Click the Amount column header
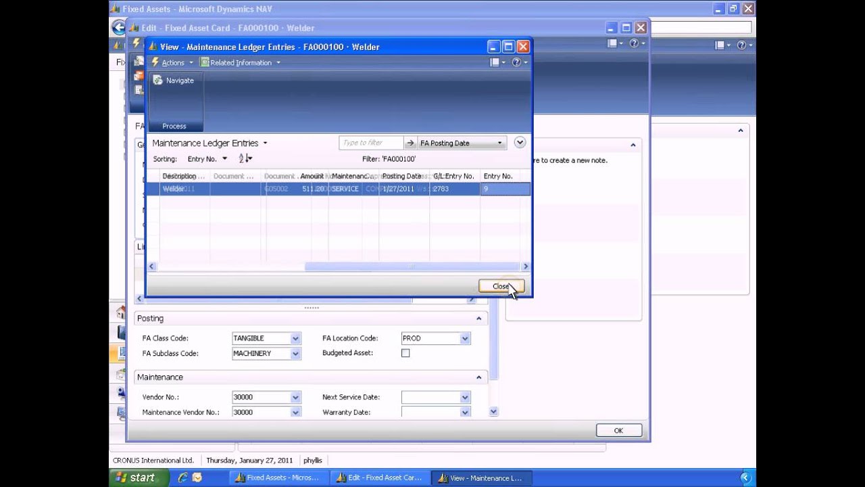The height and width of the screenshot is (487, 865). pos(313,176)
